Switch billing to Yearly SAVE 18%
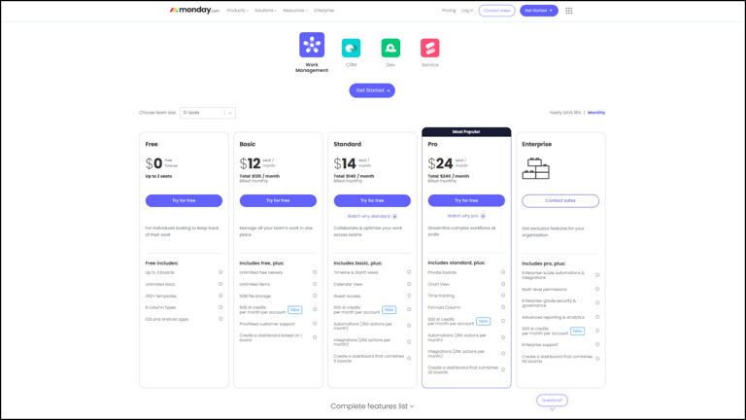Image resolution: width=746 pixels, height=420 pixels. pyautogui.click(x=564, y=113)
